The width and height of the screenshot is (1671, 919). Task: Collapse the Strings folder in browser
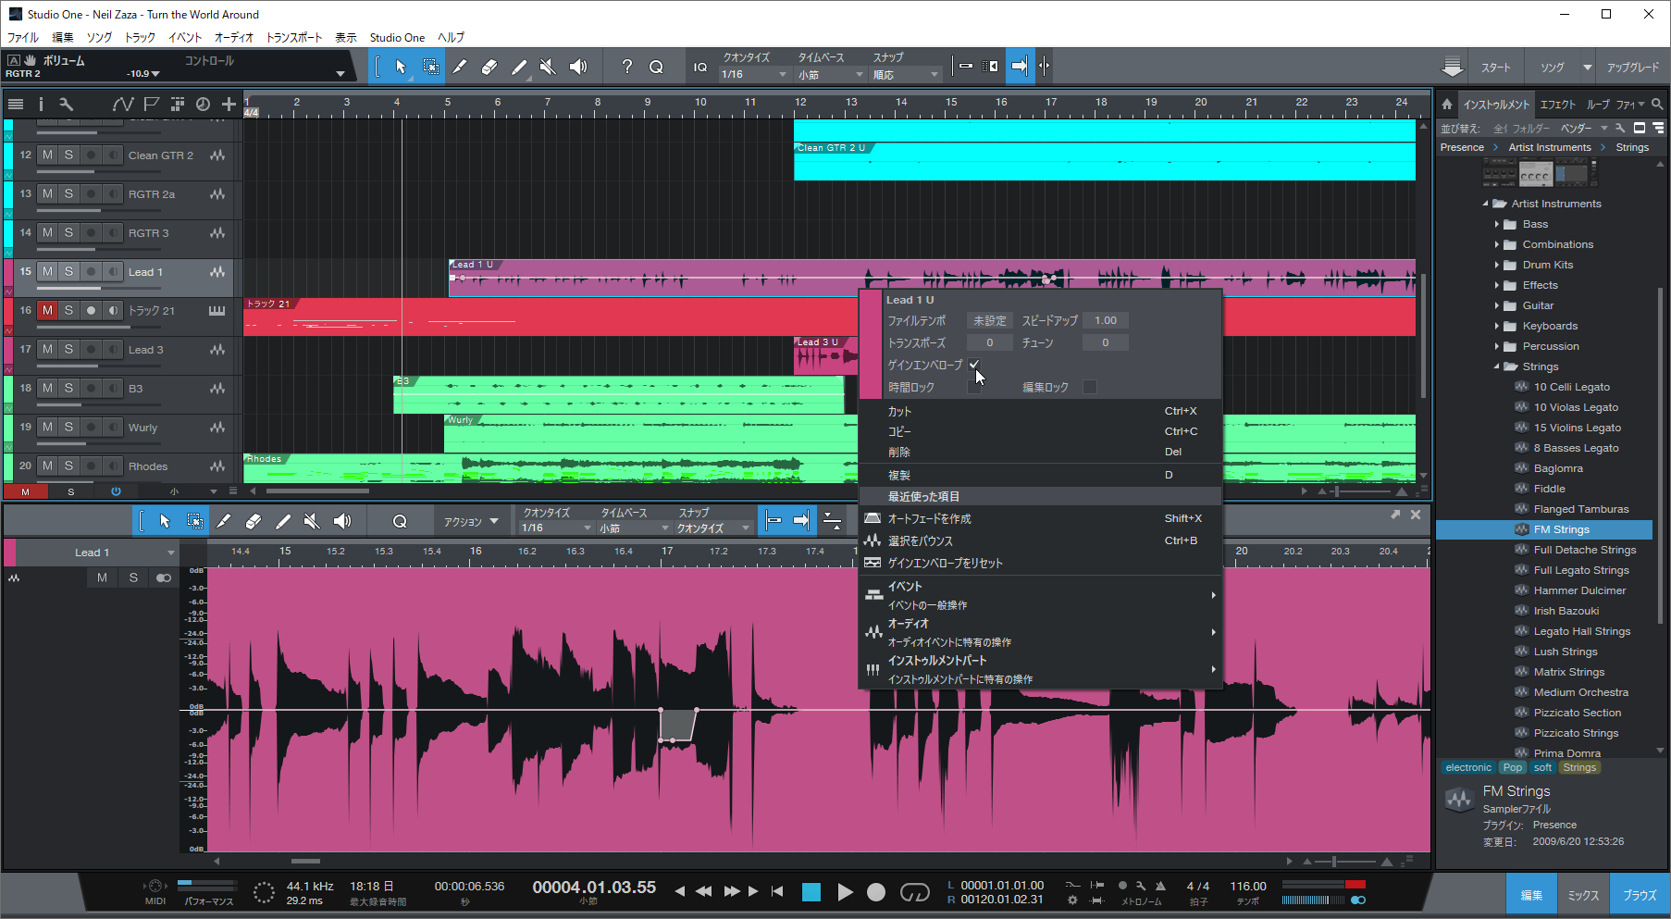1497,366
